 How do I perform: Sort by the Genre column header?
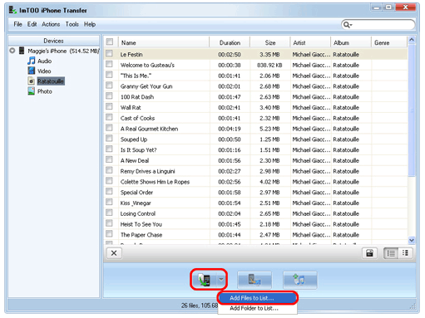[389, 42]
